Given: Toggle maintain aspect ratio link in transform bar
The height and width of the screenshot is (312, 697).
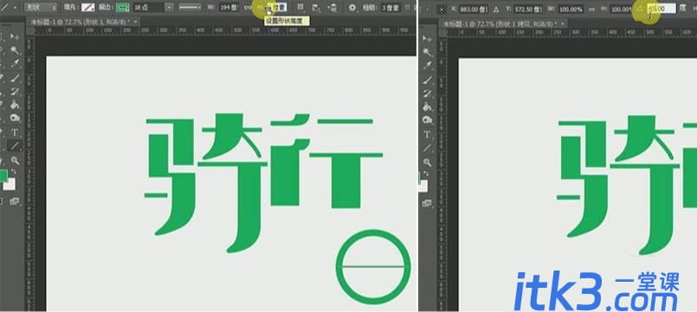Looking at the screenshot, I should pyautogui.click(x=591, y=10).
